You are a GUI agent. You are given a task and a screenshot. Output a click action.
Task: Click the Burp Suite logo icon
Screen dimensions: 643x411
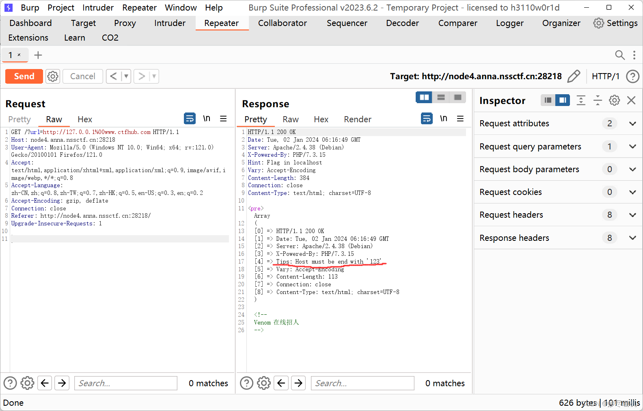point(9,8)
